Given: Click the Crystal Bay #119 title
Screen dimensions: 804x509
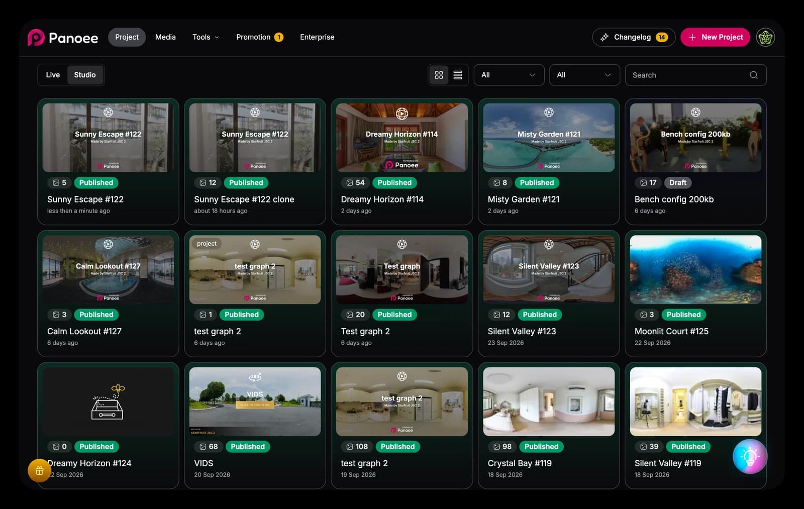Looking at the screenshot, I should click(x=520, y=463).
